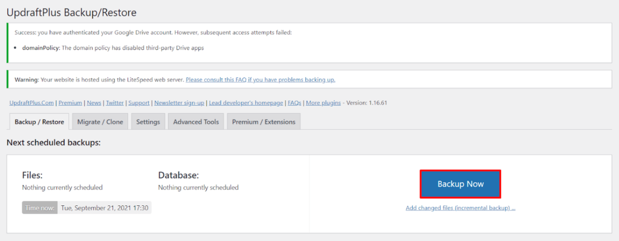Click the 'Version: 1.16.61' text
This screenshot has height=241, width=619.
click(367, 103)
